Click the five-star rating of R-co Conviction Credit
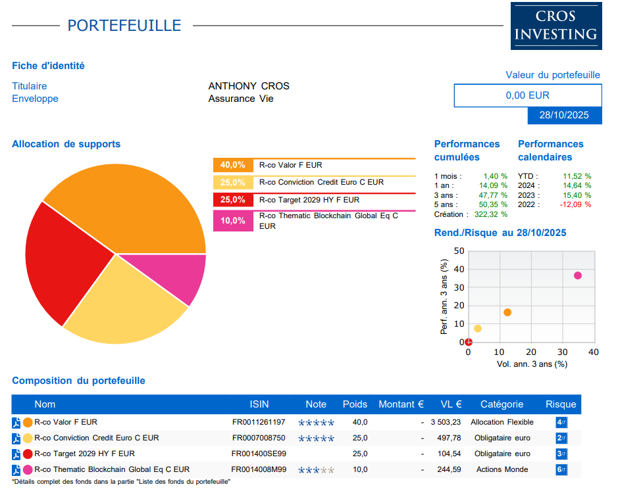This screenshot has width=618, height=495. point(316,438)
